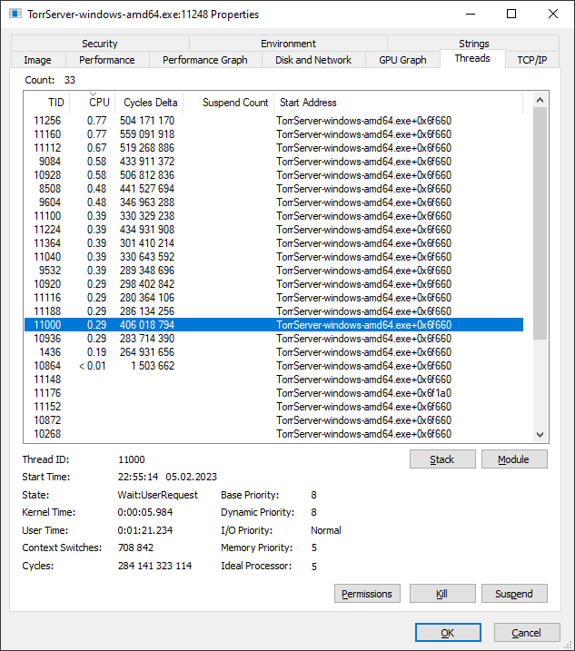This screenshot has height=651, width=575.
Task: Select thread row with TID 8508
Action: pyautogui.click(x=273, y=189)
